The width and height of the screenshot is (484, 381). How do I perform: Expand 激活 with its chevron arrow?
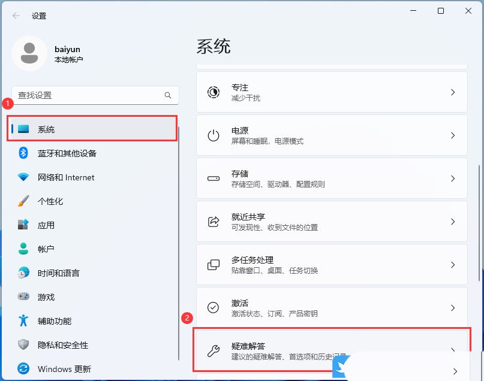pos(453,308)
